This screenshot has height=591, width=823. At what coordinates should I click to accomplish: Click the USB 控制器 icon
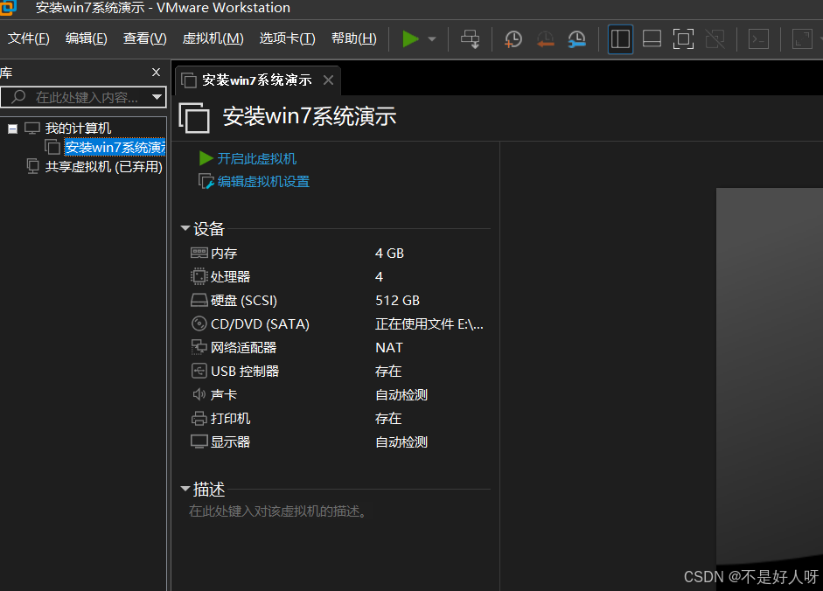tap(199, 371)
